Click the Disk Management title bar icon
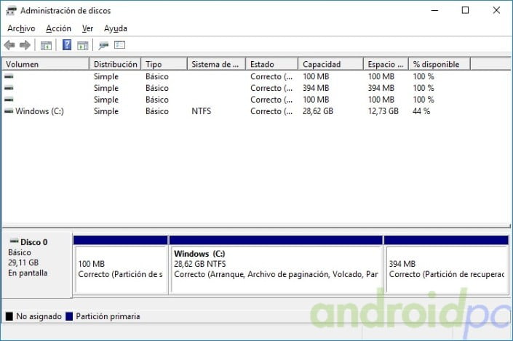 tap(11, 11)
